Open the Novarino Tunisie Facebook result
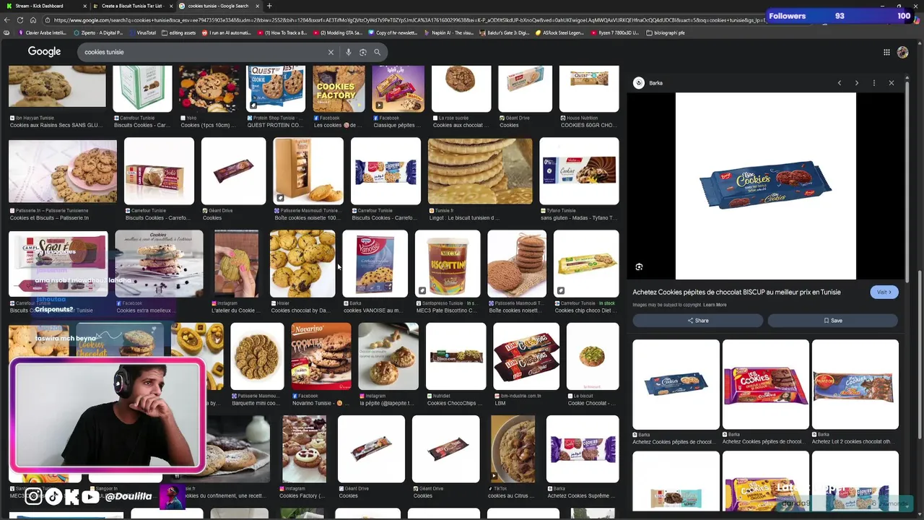This screenshot has width=924, height=520. click(x=321, y=357)
